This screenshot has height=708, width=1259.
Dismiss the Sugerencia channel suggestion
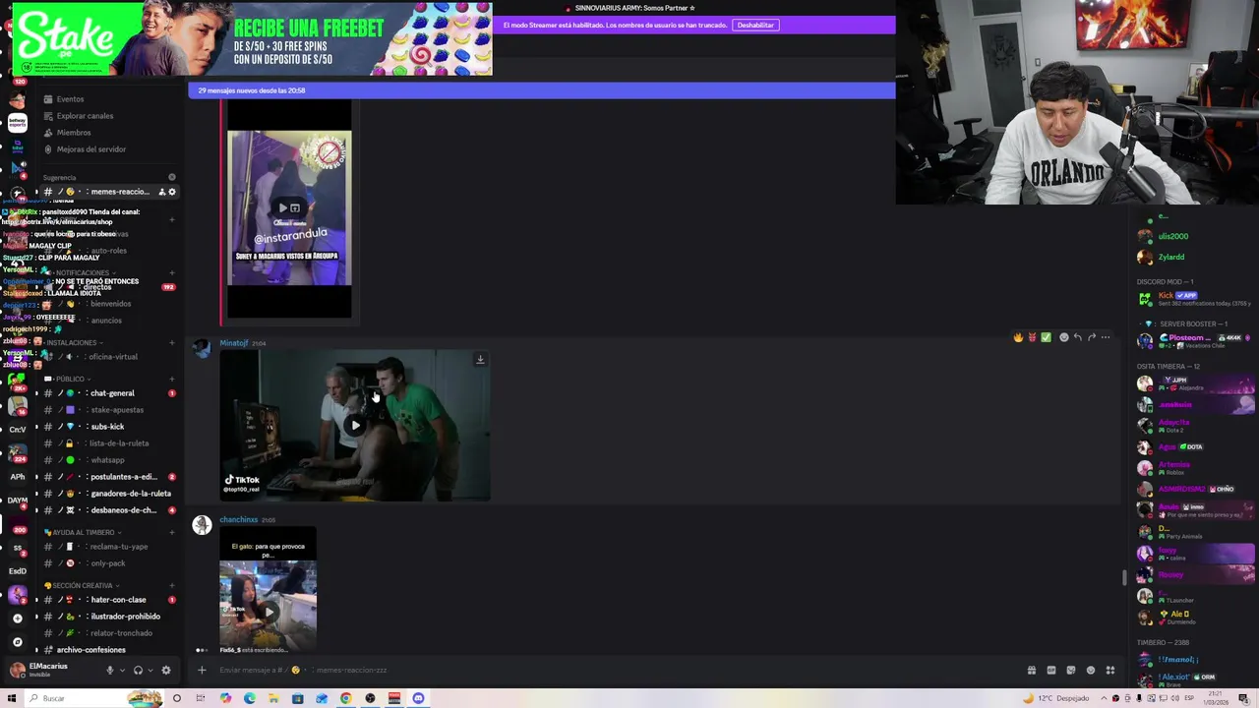pos(172,178)
